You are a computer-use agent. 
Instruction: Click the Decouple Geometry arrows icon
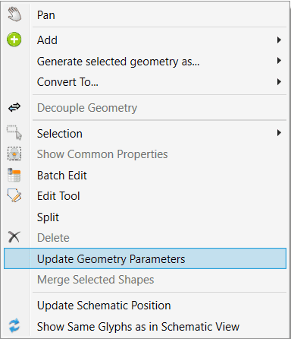click(x=14, y=107)
